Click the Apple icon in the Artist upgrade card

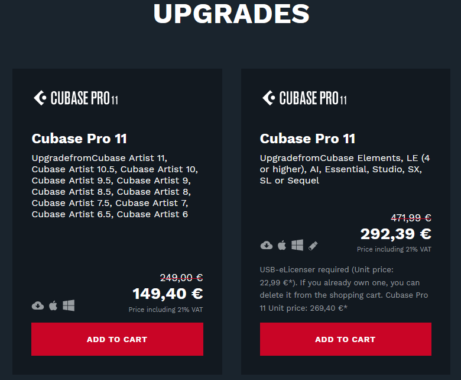point(53,305)
